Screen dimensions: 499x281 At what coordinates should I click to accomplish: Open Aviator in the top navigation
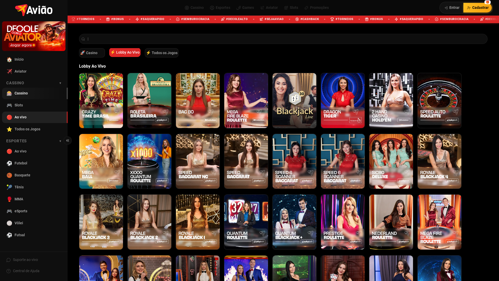point(269,8)
